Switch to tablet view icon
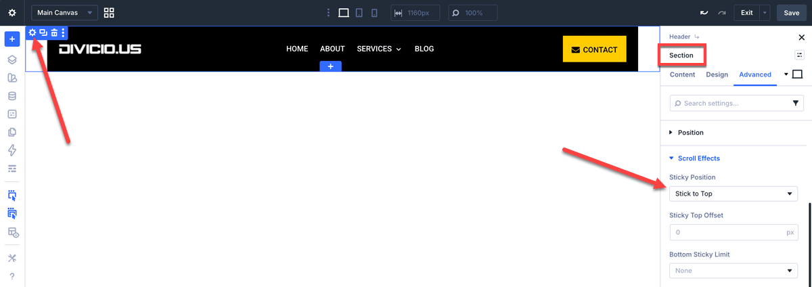812x287 pixels. click(359, 13)
